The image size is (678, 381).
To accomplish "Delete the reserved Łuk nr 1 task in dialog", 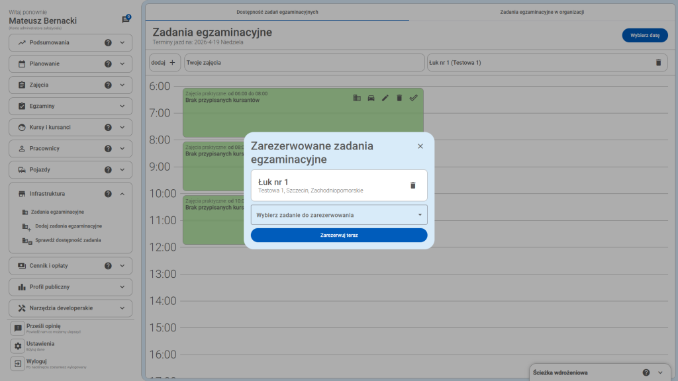I will pos(412,185).
